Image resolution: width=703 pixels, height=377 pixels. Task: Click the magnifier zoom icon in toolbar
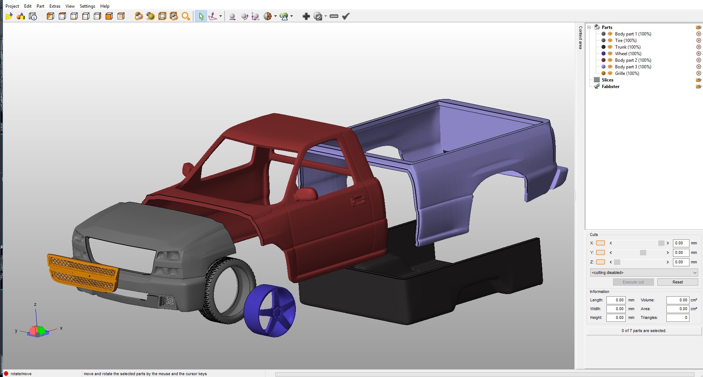186,16
